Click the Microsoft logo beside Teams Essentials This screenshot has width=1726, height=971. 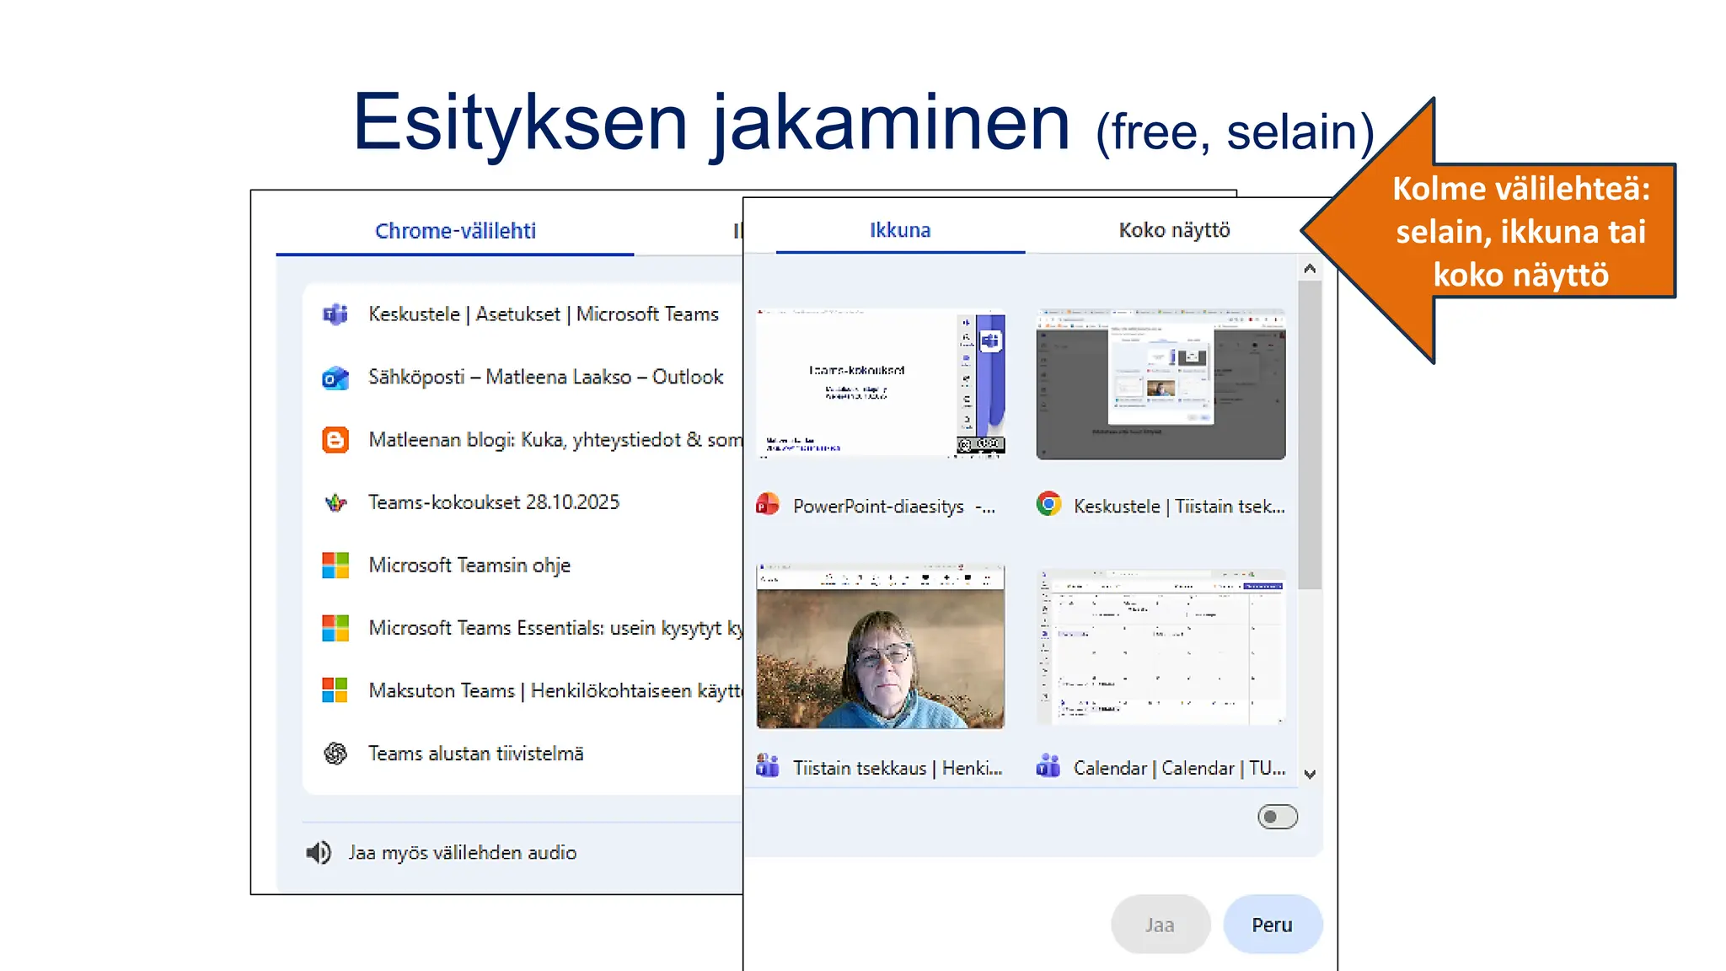pyautogui.click(x=335, y=628)
